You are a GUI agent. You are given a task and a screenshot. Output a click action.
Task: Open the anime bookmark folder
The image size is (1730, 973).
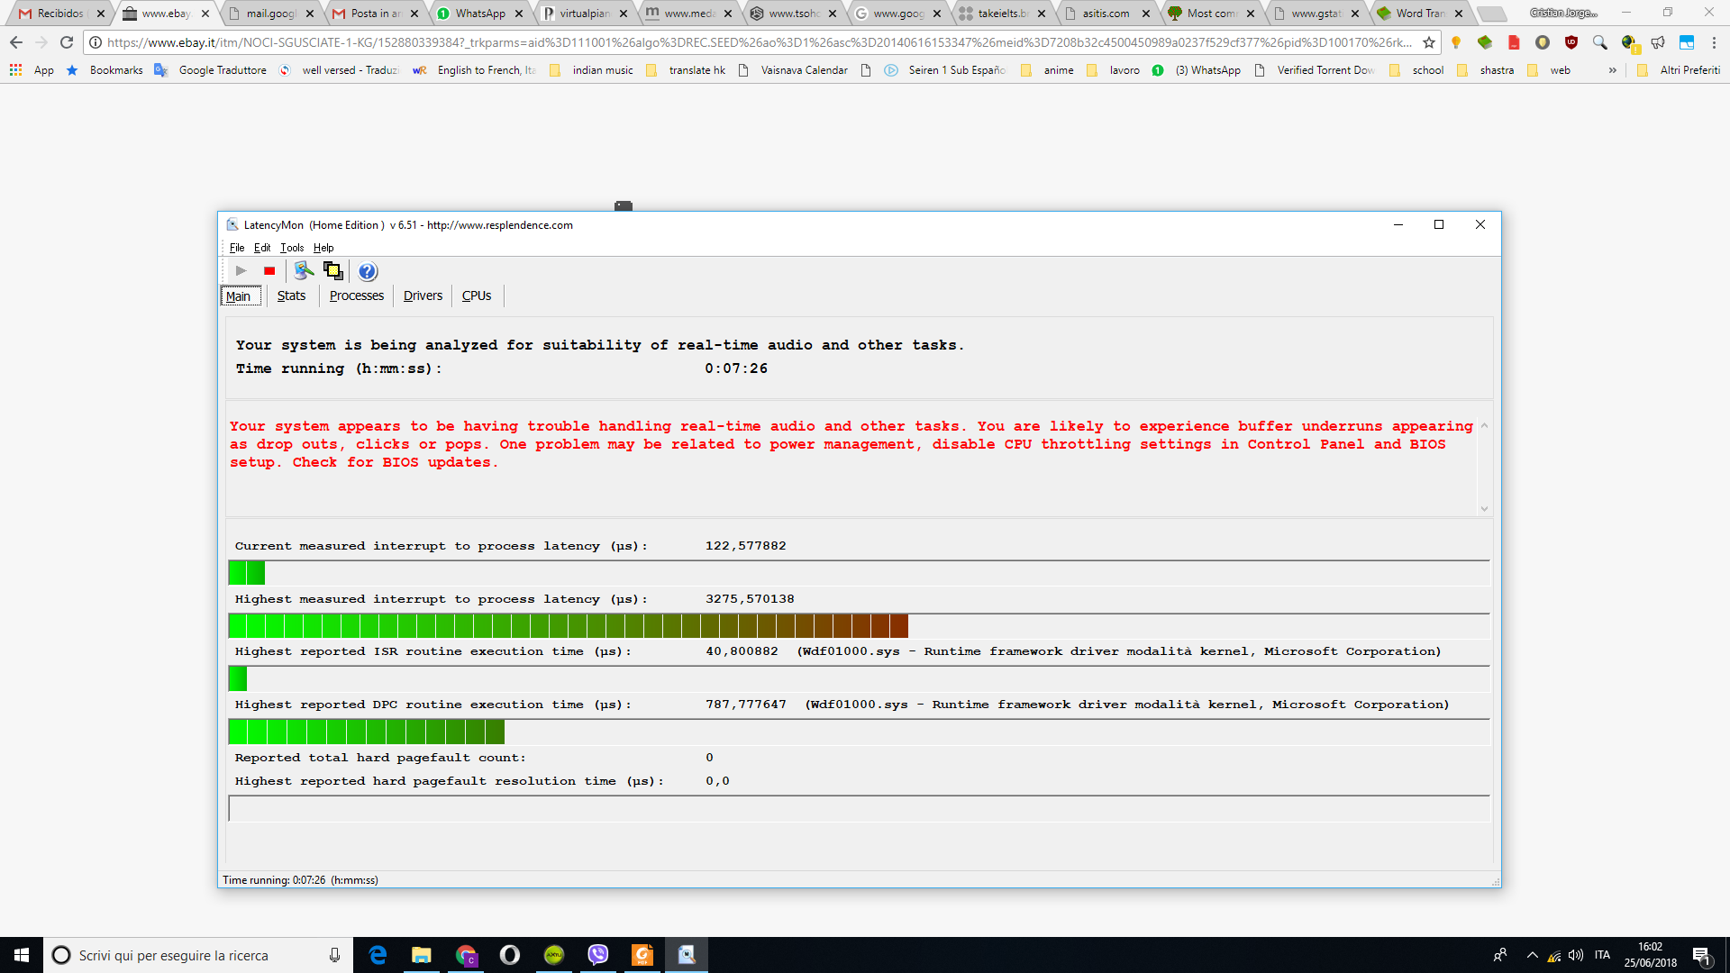click(1047, 69)
